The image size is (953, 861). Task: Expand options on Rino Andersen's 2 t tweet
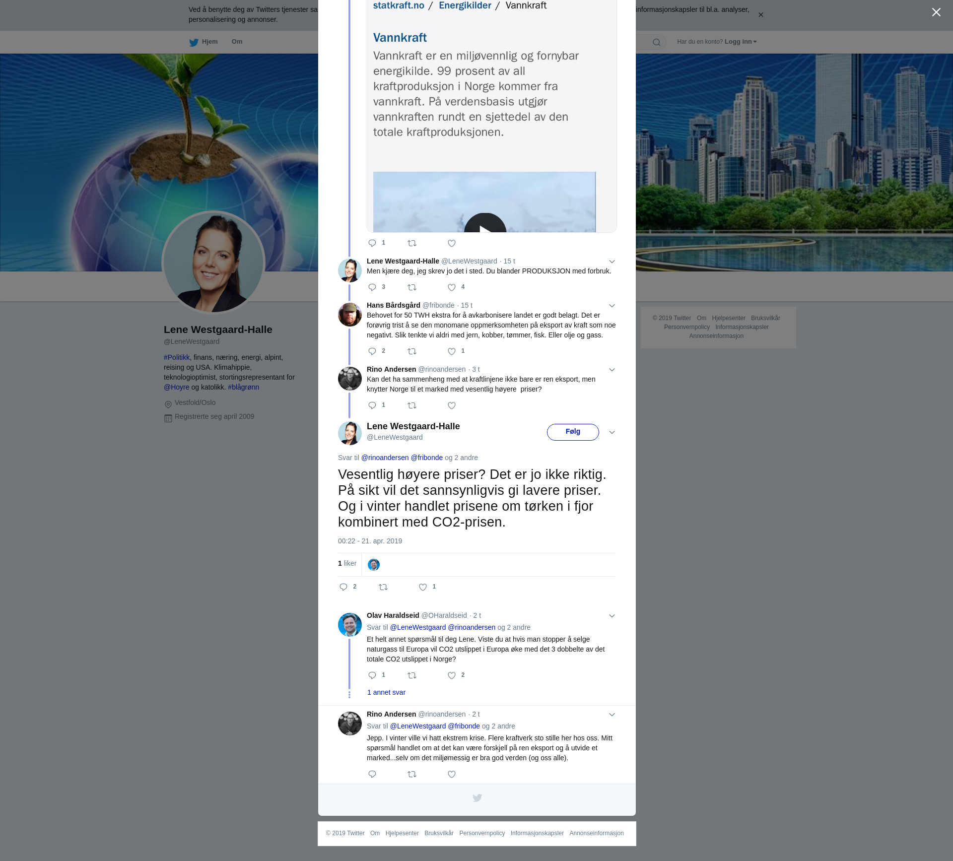[x=612, y=715]
